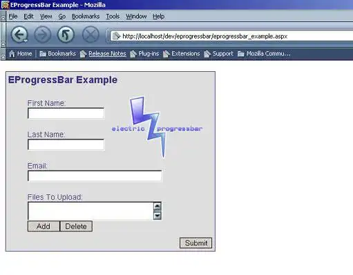This screenshot has height=275, width=353.
Task: Collapse the menu bar grippy handle
Action: click(x=3, y=16)
